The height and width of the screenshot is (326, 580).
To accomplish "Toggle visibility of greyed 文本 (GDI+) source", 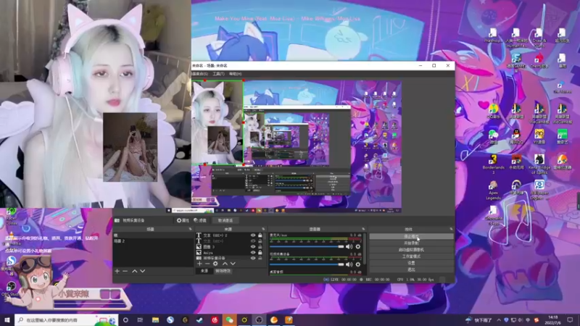I will tap(253, 241).
